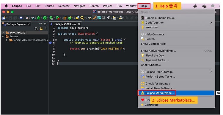The image size is (223, 115).
Task: Select the JAVA_MASTER project in tree
Action: (x=18, y=33)
